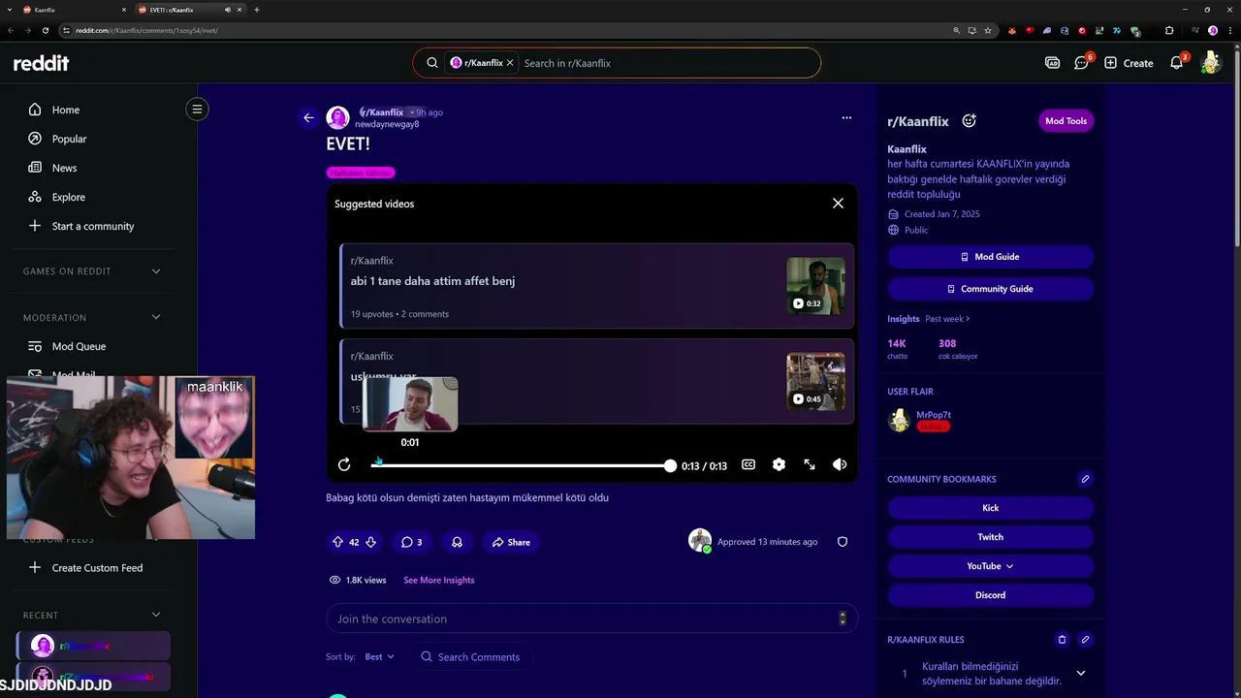Open the Discord bookmark
Image resolution: width=1241 pixels, height=698 pixels.
click(x=990, y=595)
